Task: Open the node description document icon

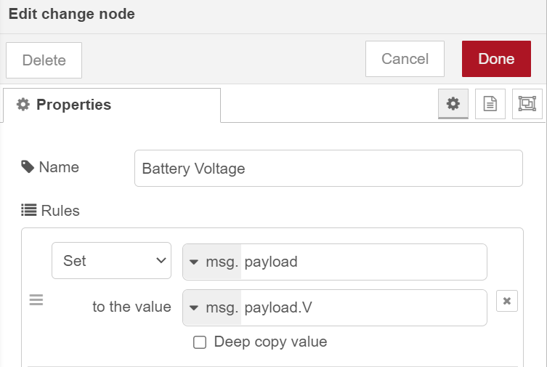Action: click(x=490, y=104)
